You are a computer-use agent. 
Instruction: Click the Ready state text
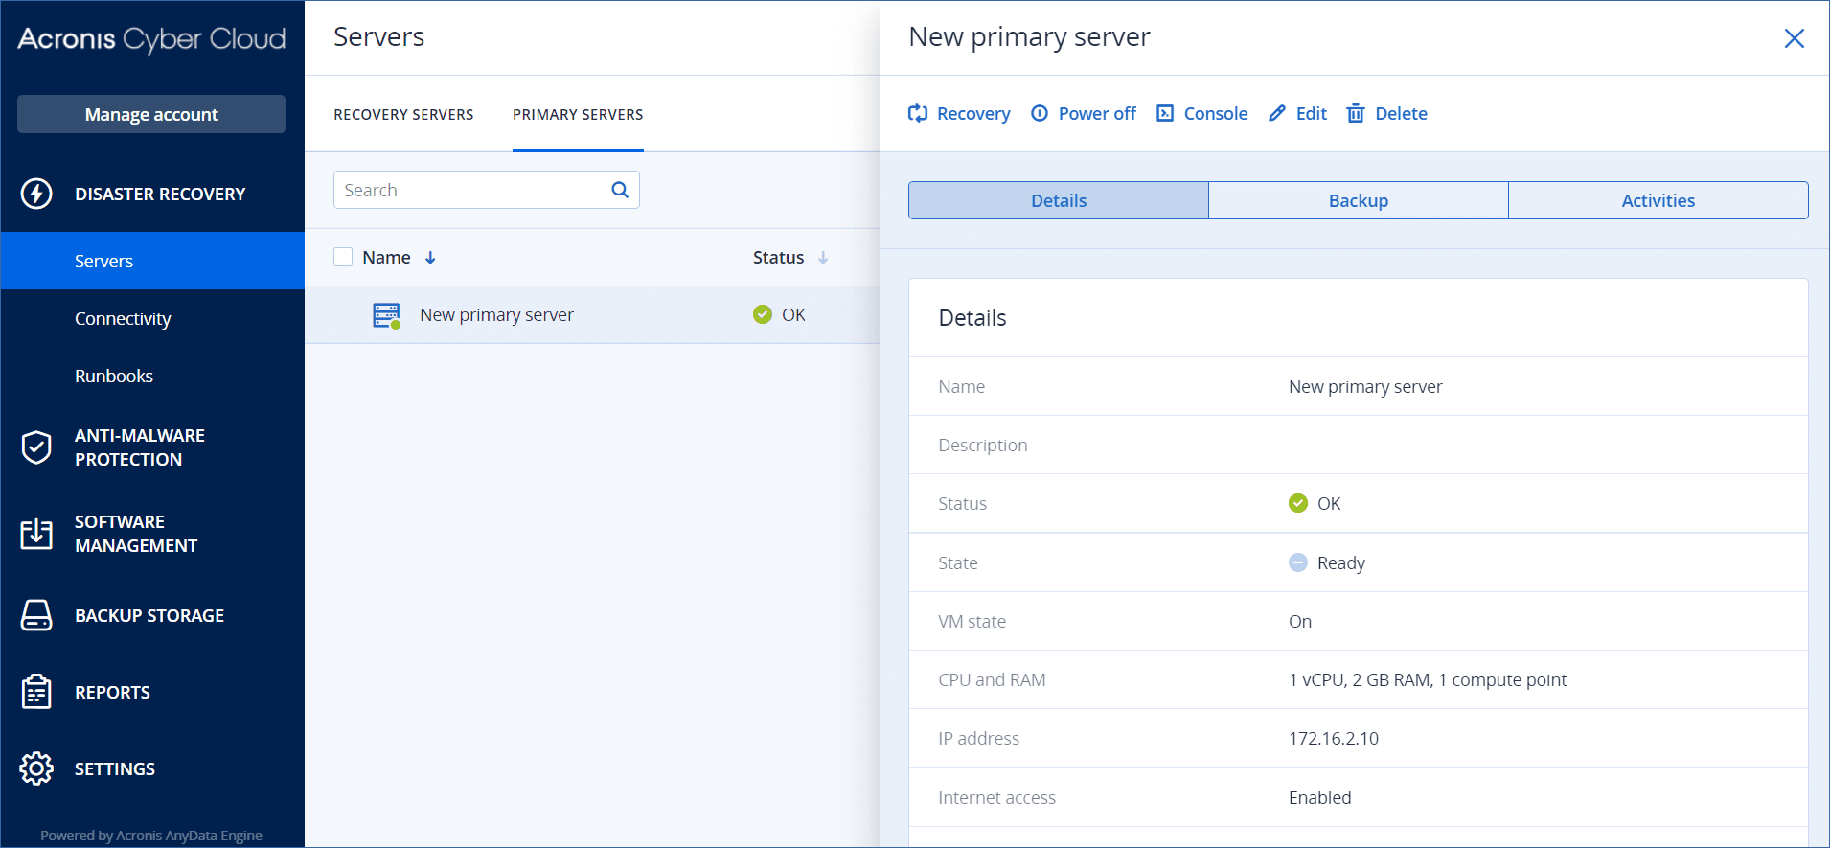[x=1341, y=562]
